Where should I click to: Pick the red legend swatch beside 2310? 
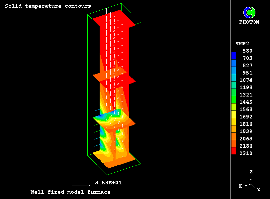(233, 151)
